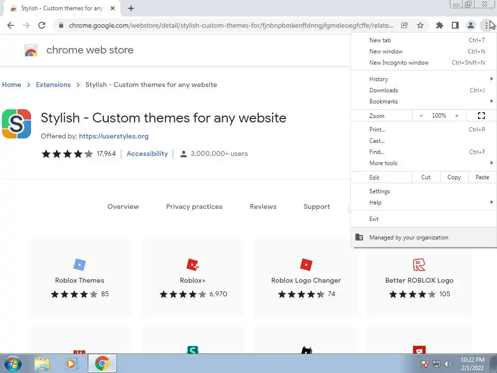Click the Chrome taskbar icon
This screenshot has width=497, height=373.
pos(102,363)
